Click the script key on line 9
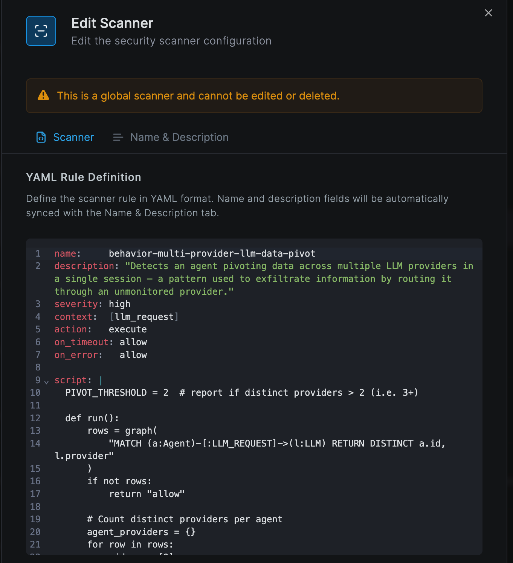The width and height of the screenshot is (513, 563). pyautogui.click(x=70, y=380)
